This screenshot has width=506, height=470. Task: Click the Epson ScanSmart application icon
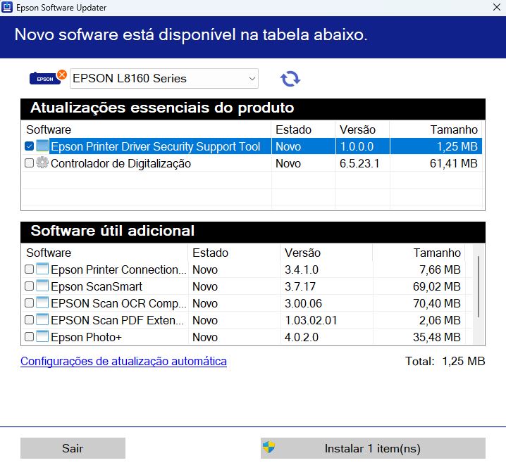click(42, 286)
